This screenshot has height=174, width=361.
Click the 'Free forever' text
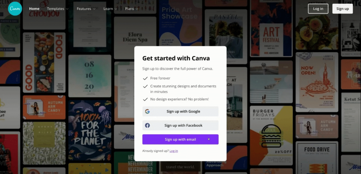(160, 78)
